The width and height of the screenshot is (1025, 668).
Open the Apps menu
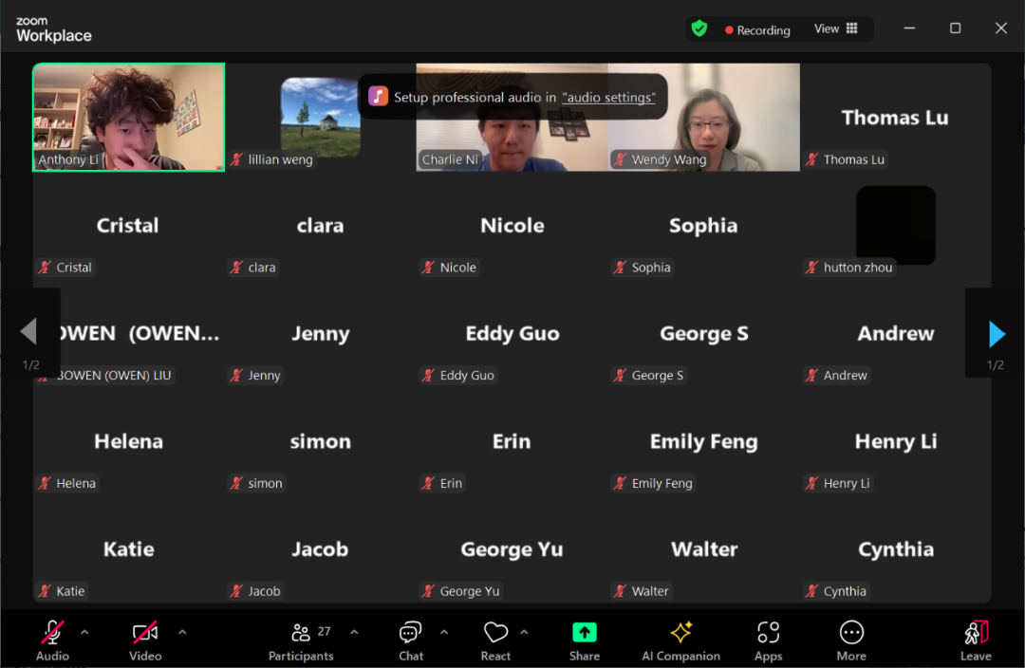click(768, 640)
